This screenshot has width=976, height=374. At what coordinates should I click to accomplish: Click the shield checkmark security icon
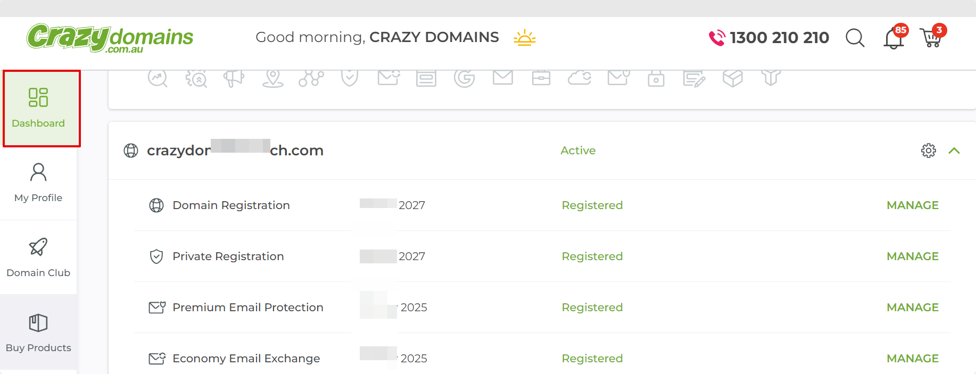pyautogui.click(x=350, y=78)
